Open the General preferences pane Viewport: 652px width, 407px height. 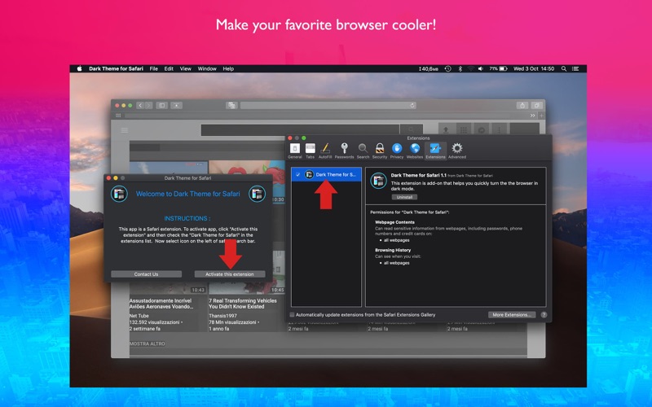295,151
